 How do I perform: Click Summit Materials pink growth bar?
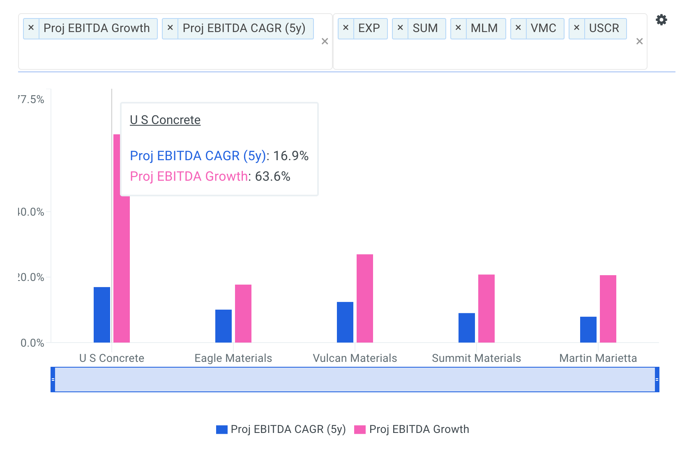click(486, 308)
